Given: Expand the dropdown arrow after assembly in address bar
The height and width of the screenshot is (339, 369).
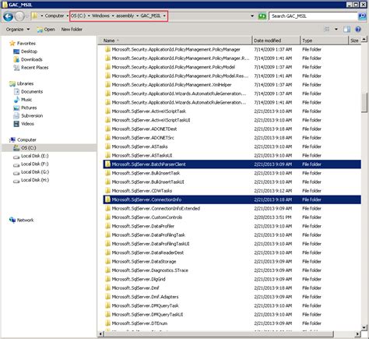Looking at the screenshot, I should (x=137, y=16).
